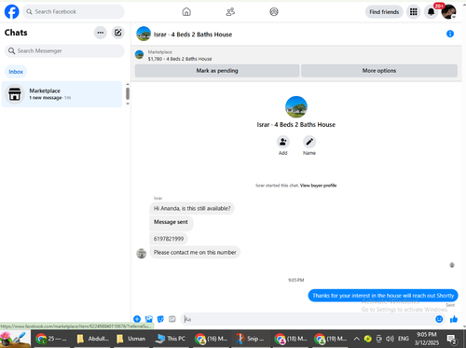Select the Inbox tab
Viewport: 466px width, 348px height.
[16, 72]
